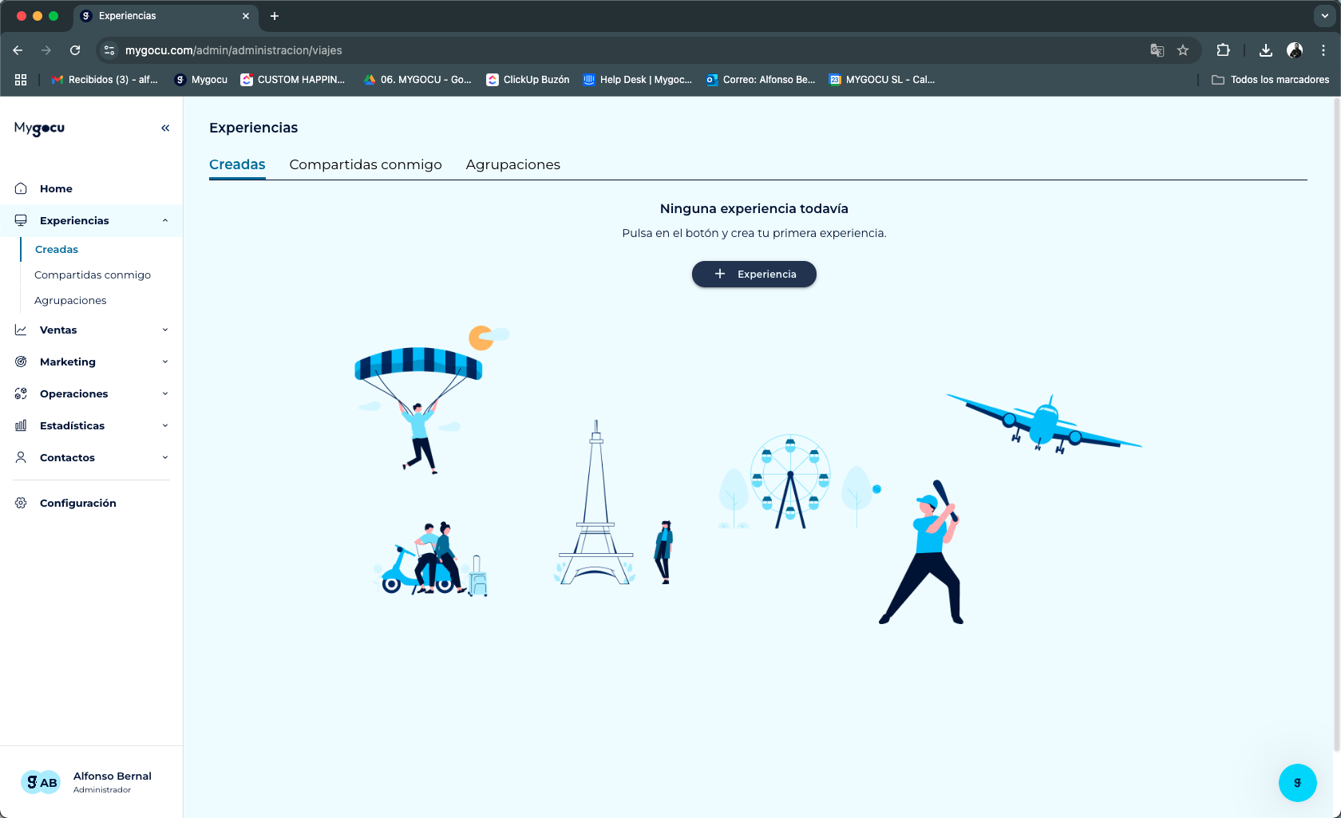Open a new browser tab with plus
Viewport: 1341px width, 818px height.
275,16
